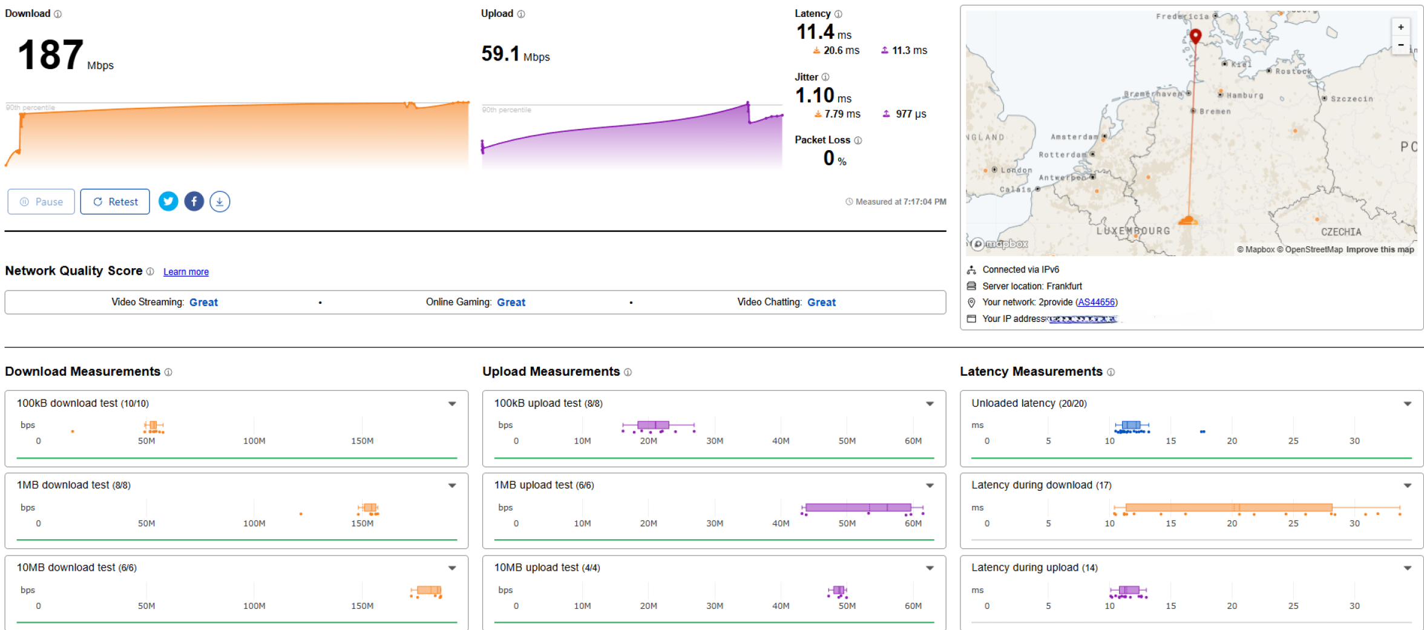Click the info icon next to Jitter

coord(825,77)
